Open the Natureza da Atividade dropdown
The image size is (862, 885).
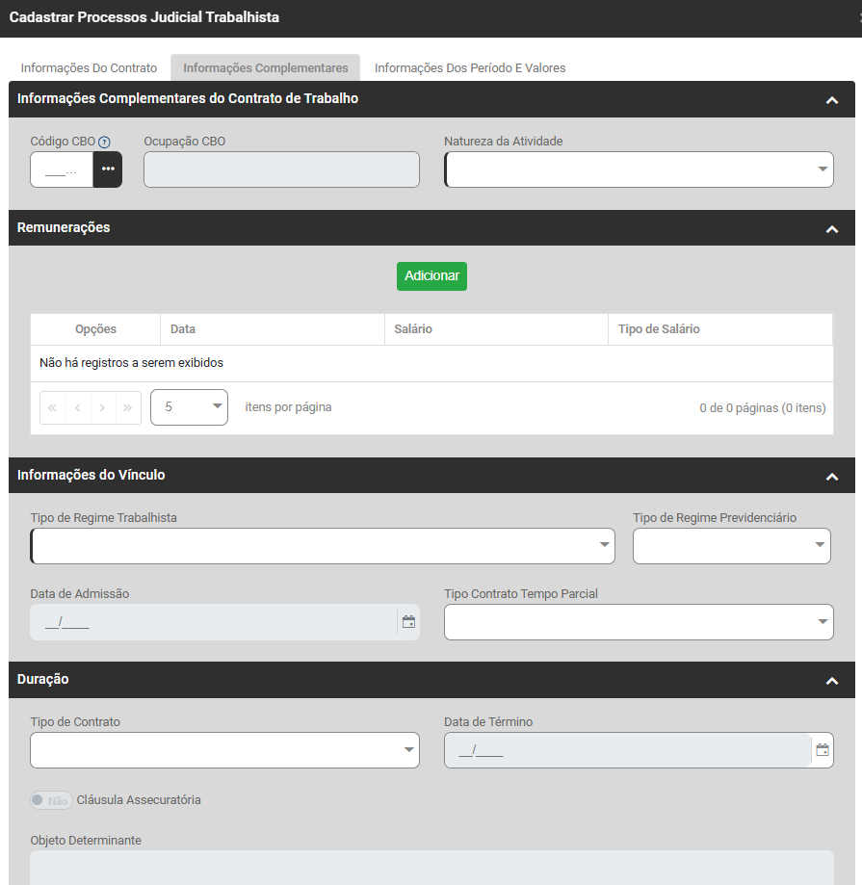[x=639, y=169]
